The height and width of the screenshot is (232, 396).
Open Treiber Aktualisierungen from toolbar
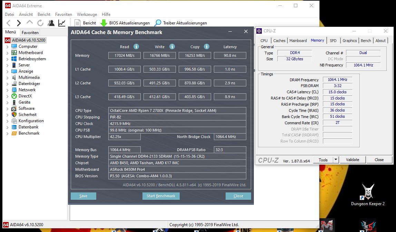(x=181, y=23)
